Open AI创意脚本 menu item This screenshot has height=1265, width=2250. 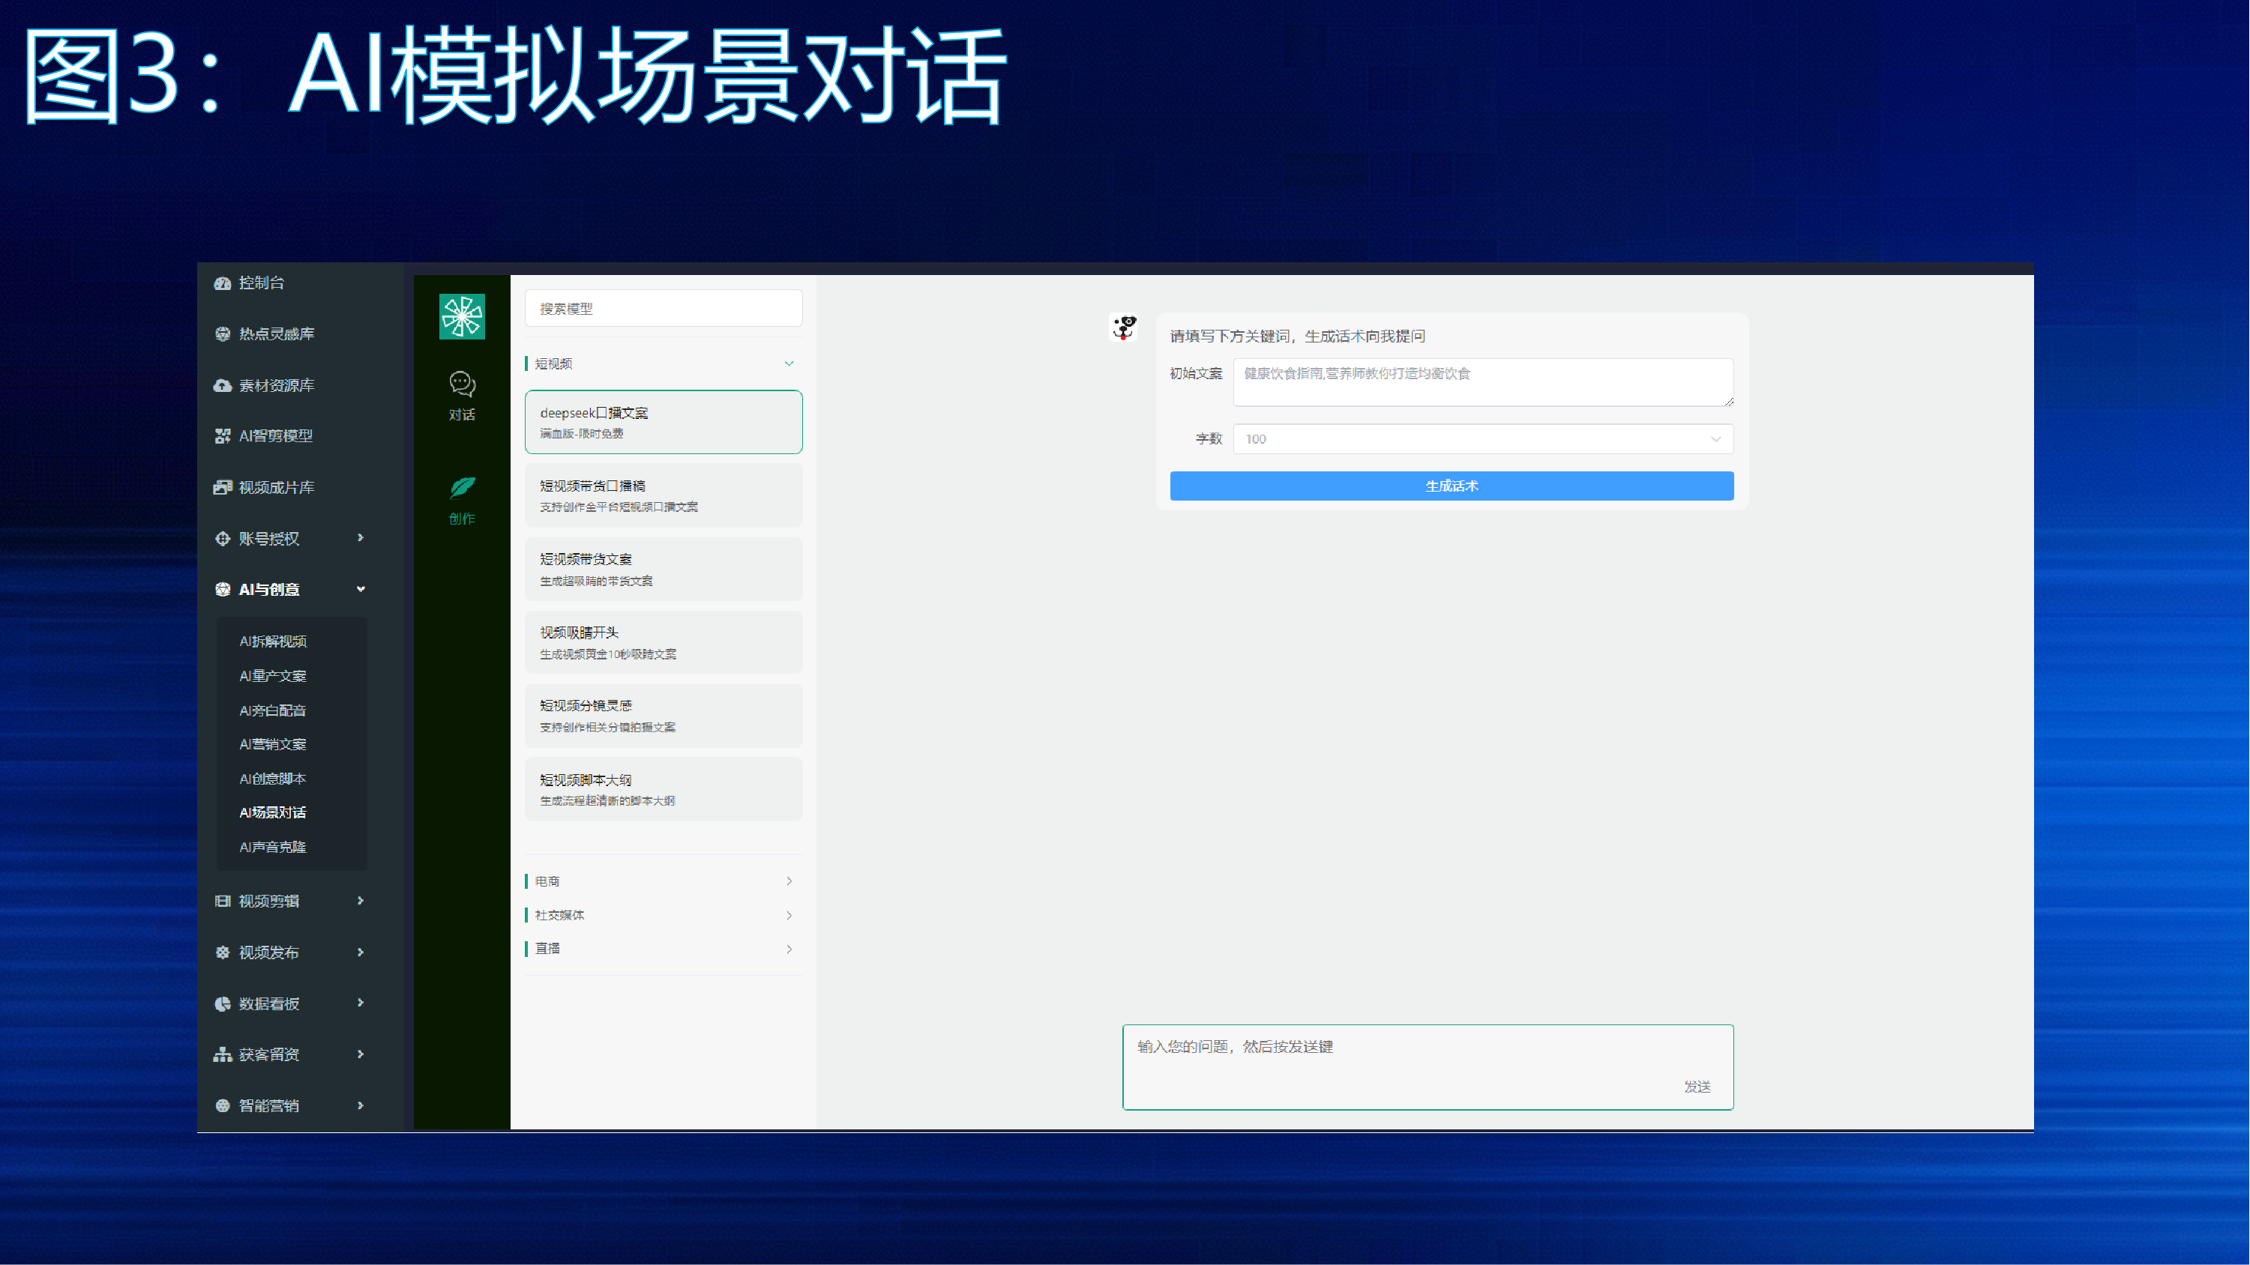(x=272, y=779)
